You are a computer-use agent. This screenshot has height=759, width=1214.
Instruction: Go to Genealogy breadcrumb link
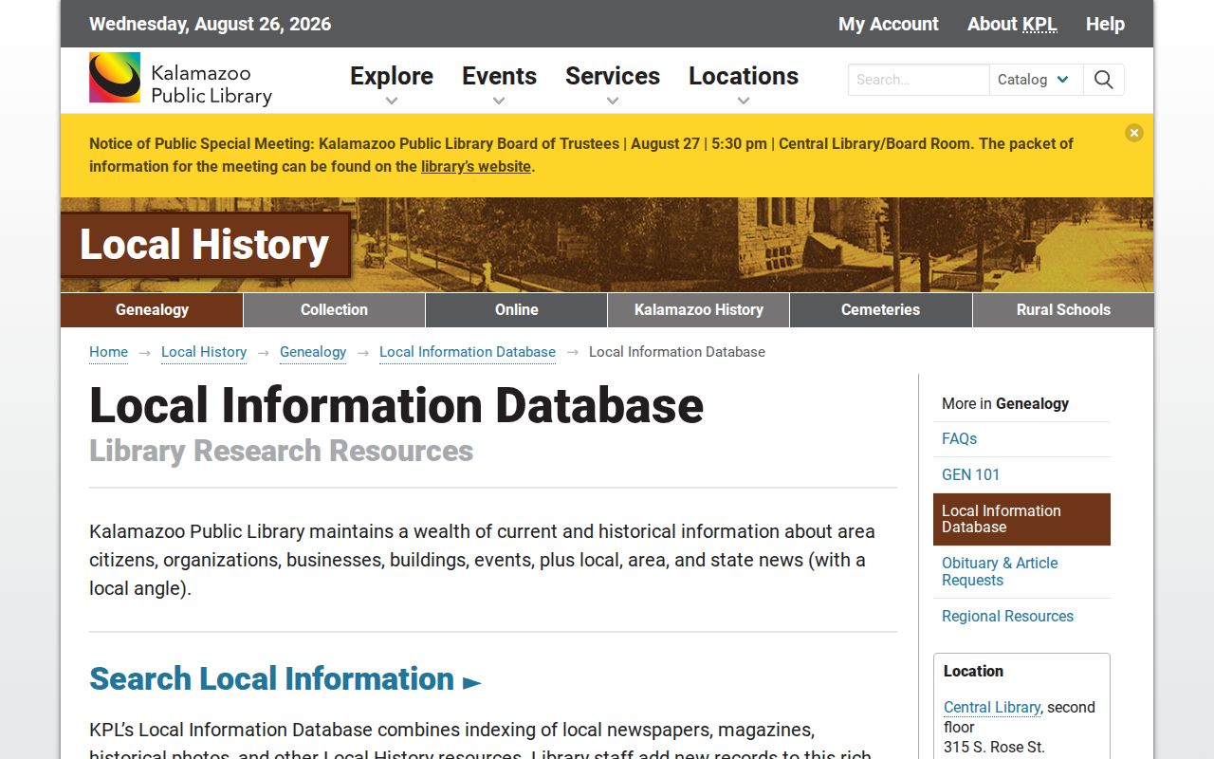(x=313, y=352)
